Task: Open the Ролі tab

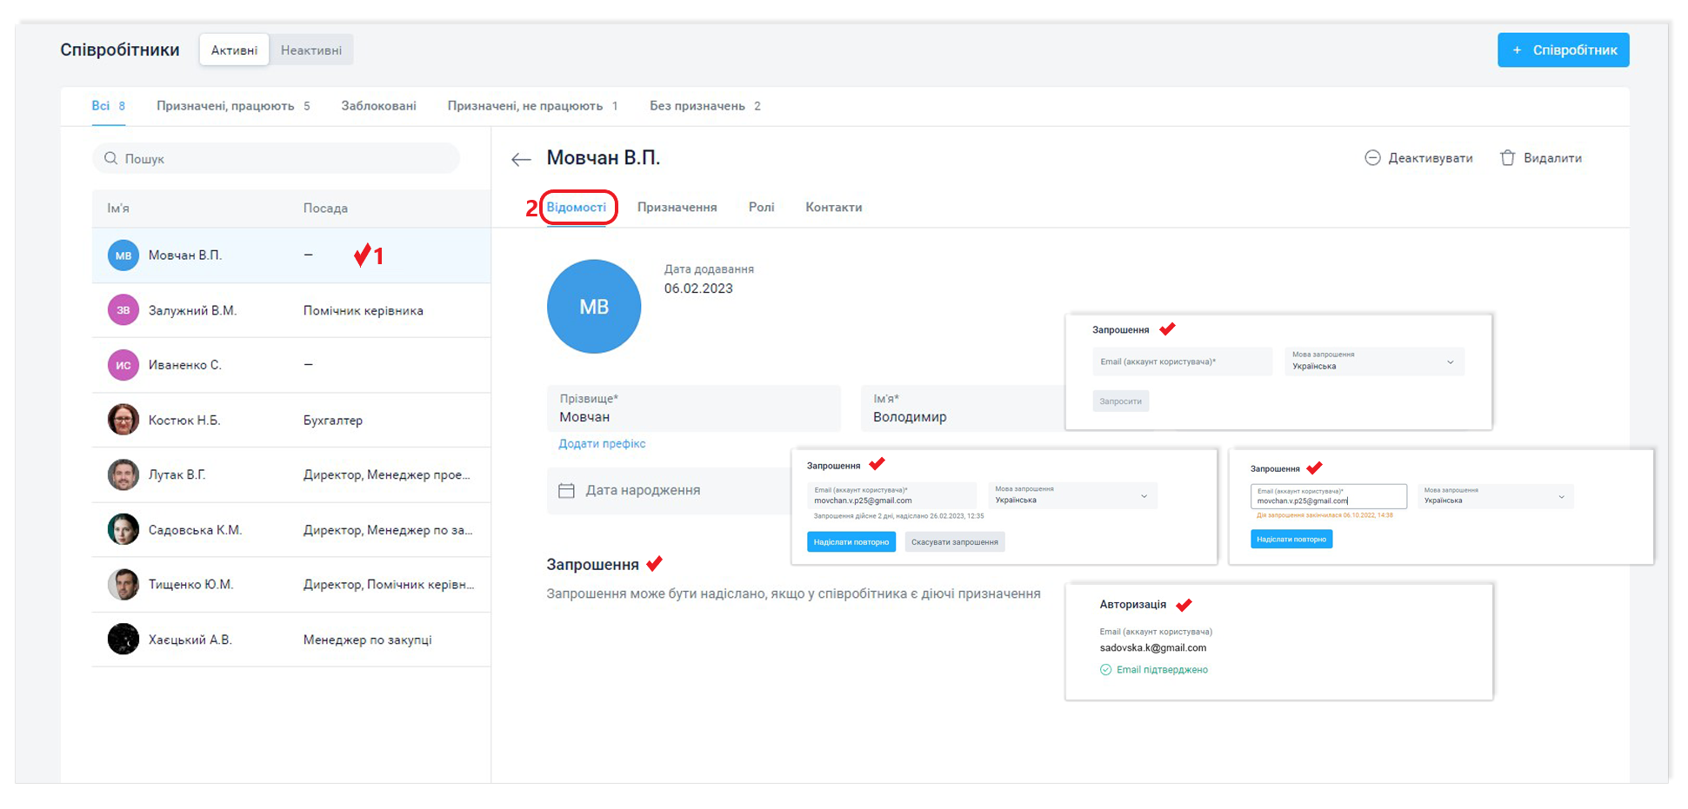Action: (761, 208)
